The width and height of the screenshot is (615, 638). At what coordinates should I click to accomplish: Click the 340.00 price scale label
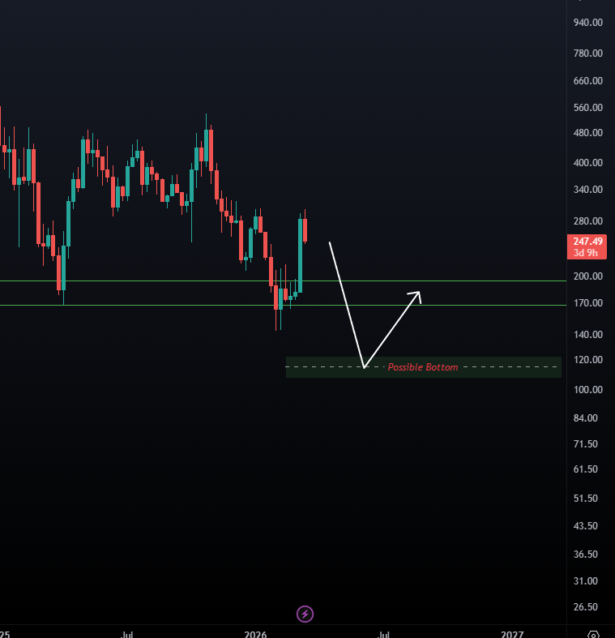click(x=588, y=190)
